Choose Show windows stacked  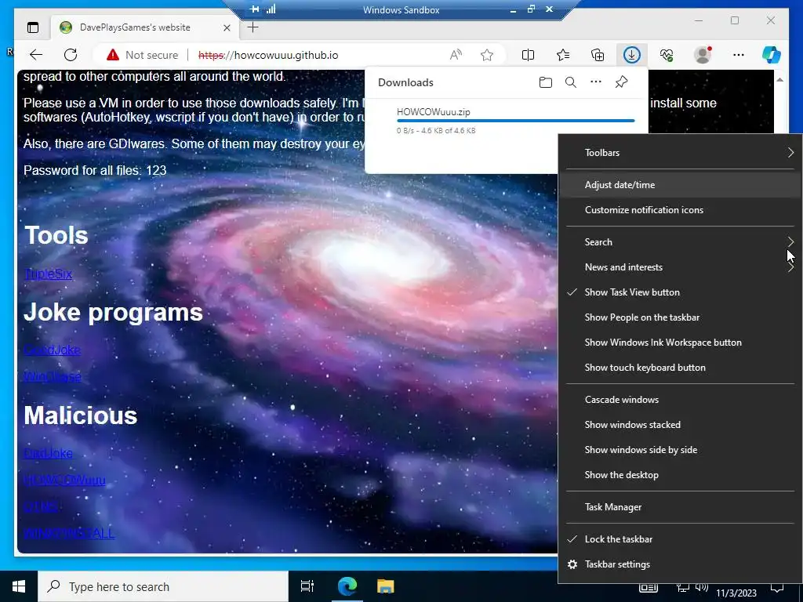point(680,425)
